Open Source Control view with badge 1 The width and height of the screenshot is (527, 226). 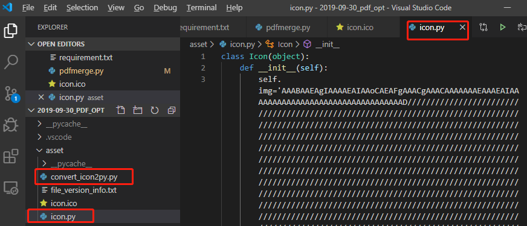point(11,94)
